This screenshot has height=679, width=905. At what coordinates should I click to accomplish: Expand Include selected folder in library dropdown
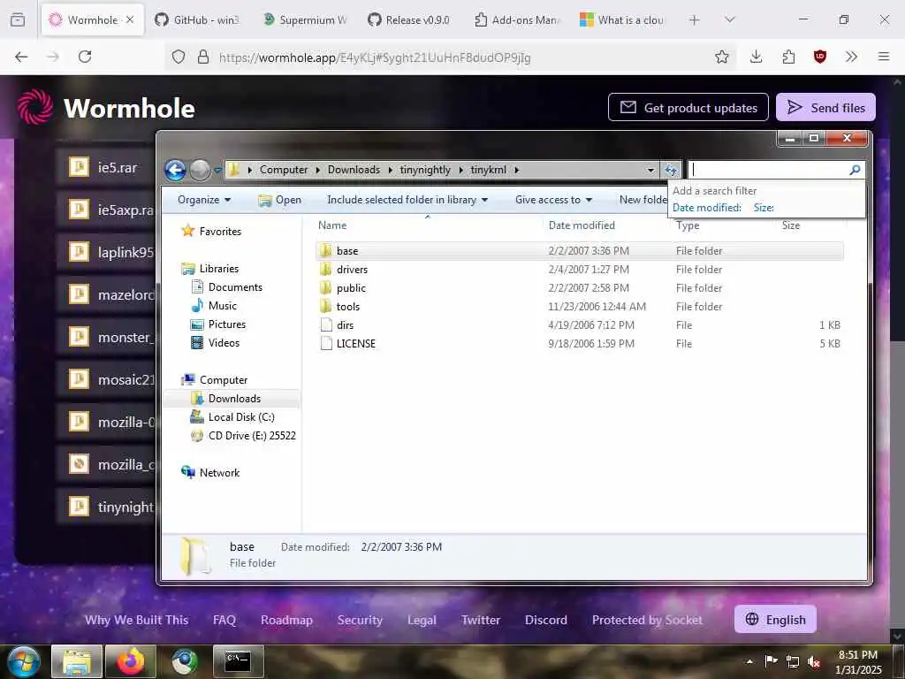point(407,200)
